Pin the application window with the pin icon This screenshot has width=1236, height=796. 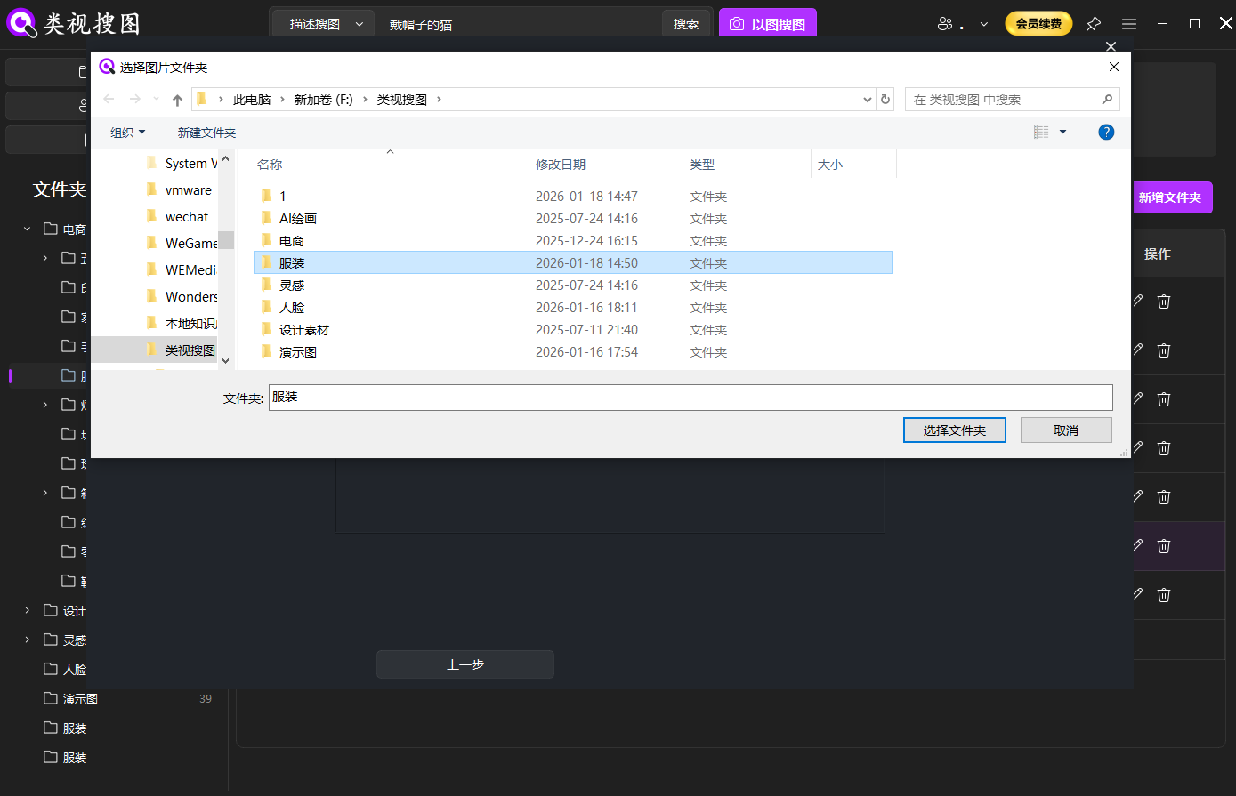pyautogui.click(x=1094, y=23)
